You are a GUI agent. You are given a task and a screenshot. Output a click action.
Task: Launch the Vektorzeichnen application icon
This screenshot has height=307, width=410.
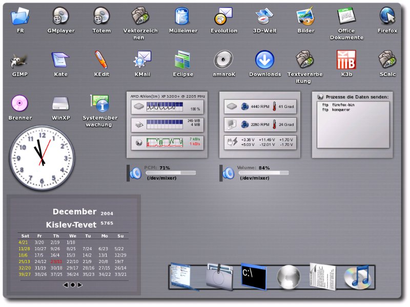click(x=140, y=16)
